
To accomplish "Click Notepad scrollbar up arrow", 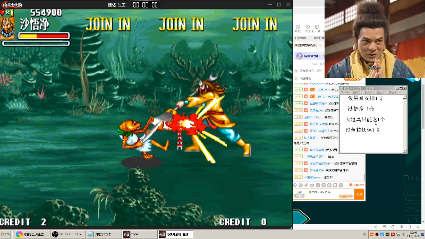I will tap(405, 97).
